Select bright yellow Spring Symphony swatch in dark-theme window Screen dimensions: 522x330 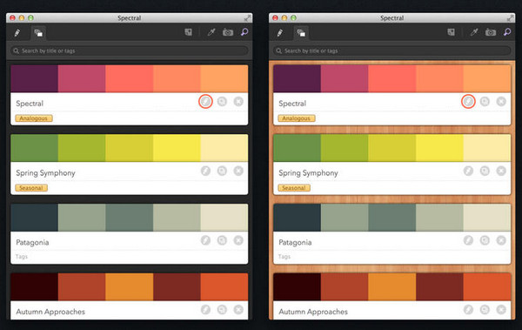point(177,148)
